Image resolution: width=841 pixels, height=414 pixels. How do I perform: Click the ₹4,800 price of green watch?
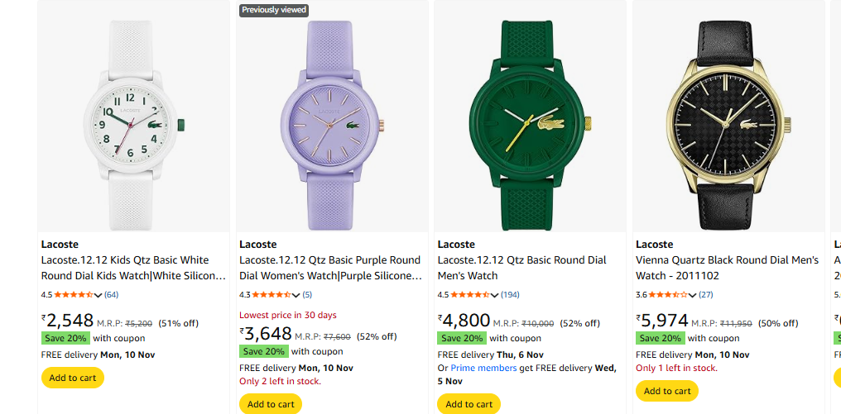pos(464,321)
